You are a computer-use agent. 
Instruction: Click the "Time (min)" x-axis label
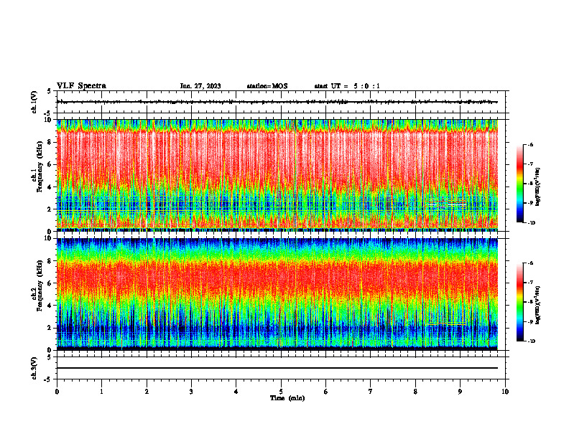(x=287, y=398)
